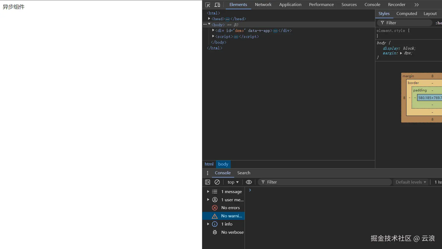Open the Application tab
Viewport: 442px width, 249px height.
point(290,5)
